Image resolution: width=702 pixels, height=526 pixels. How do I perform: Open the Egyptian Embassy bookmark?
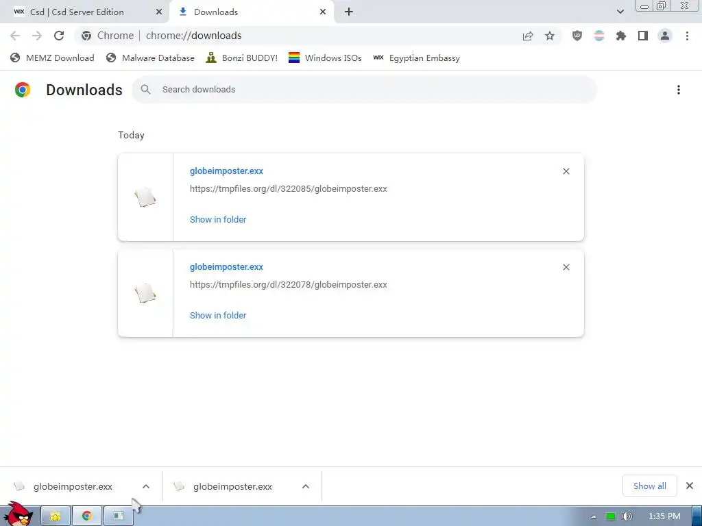pyautogui.click(x=416, y=58)
